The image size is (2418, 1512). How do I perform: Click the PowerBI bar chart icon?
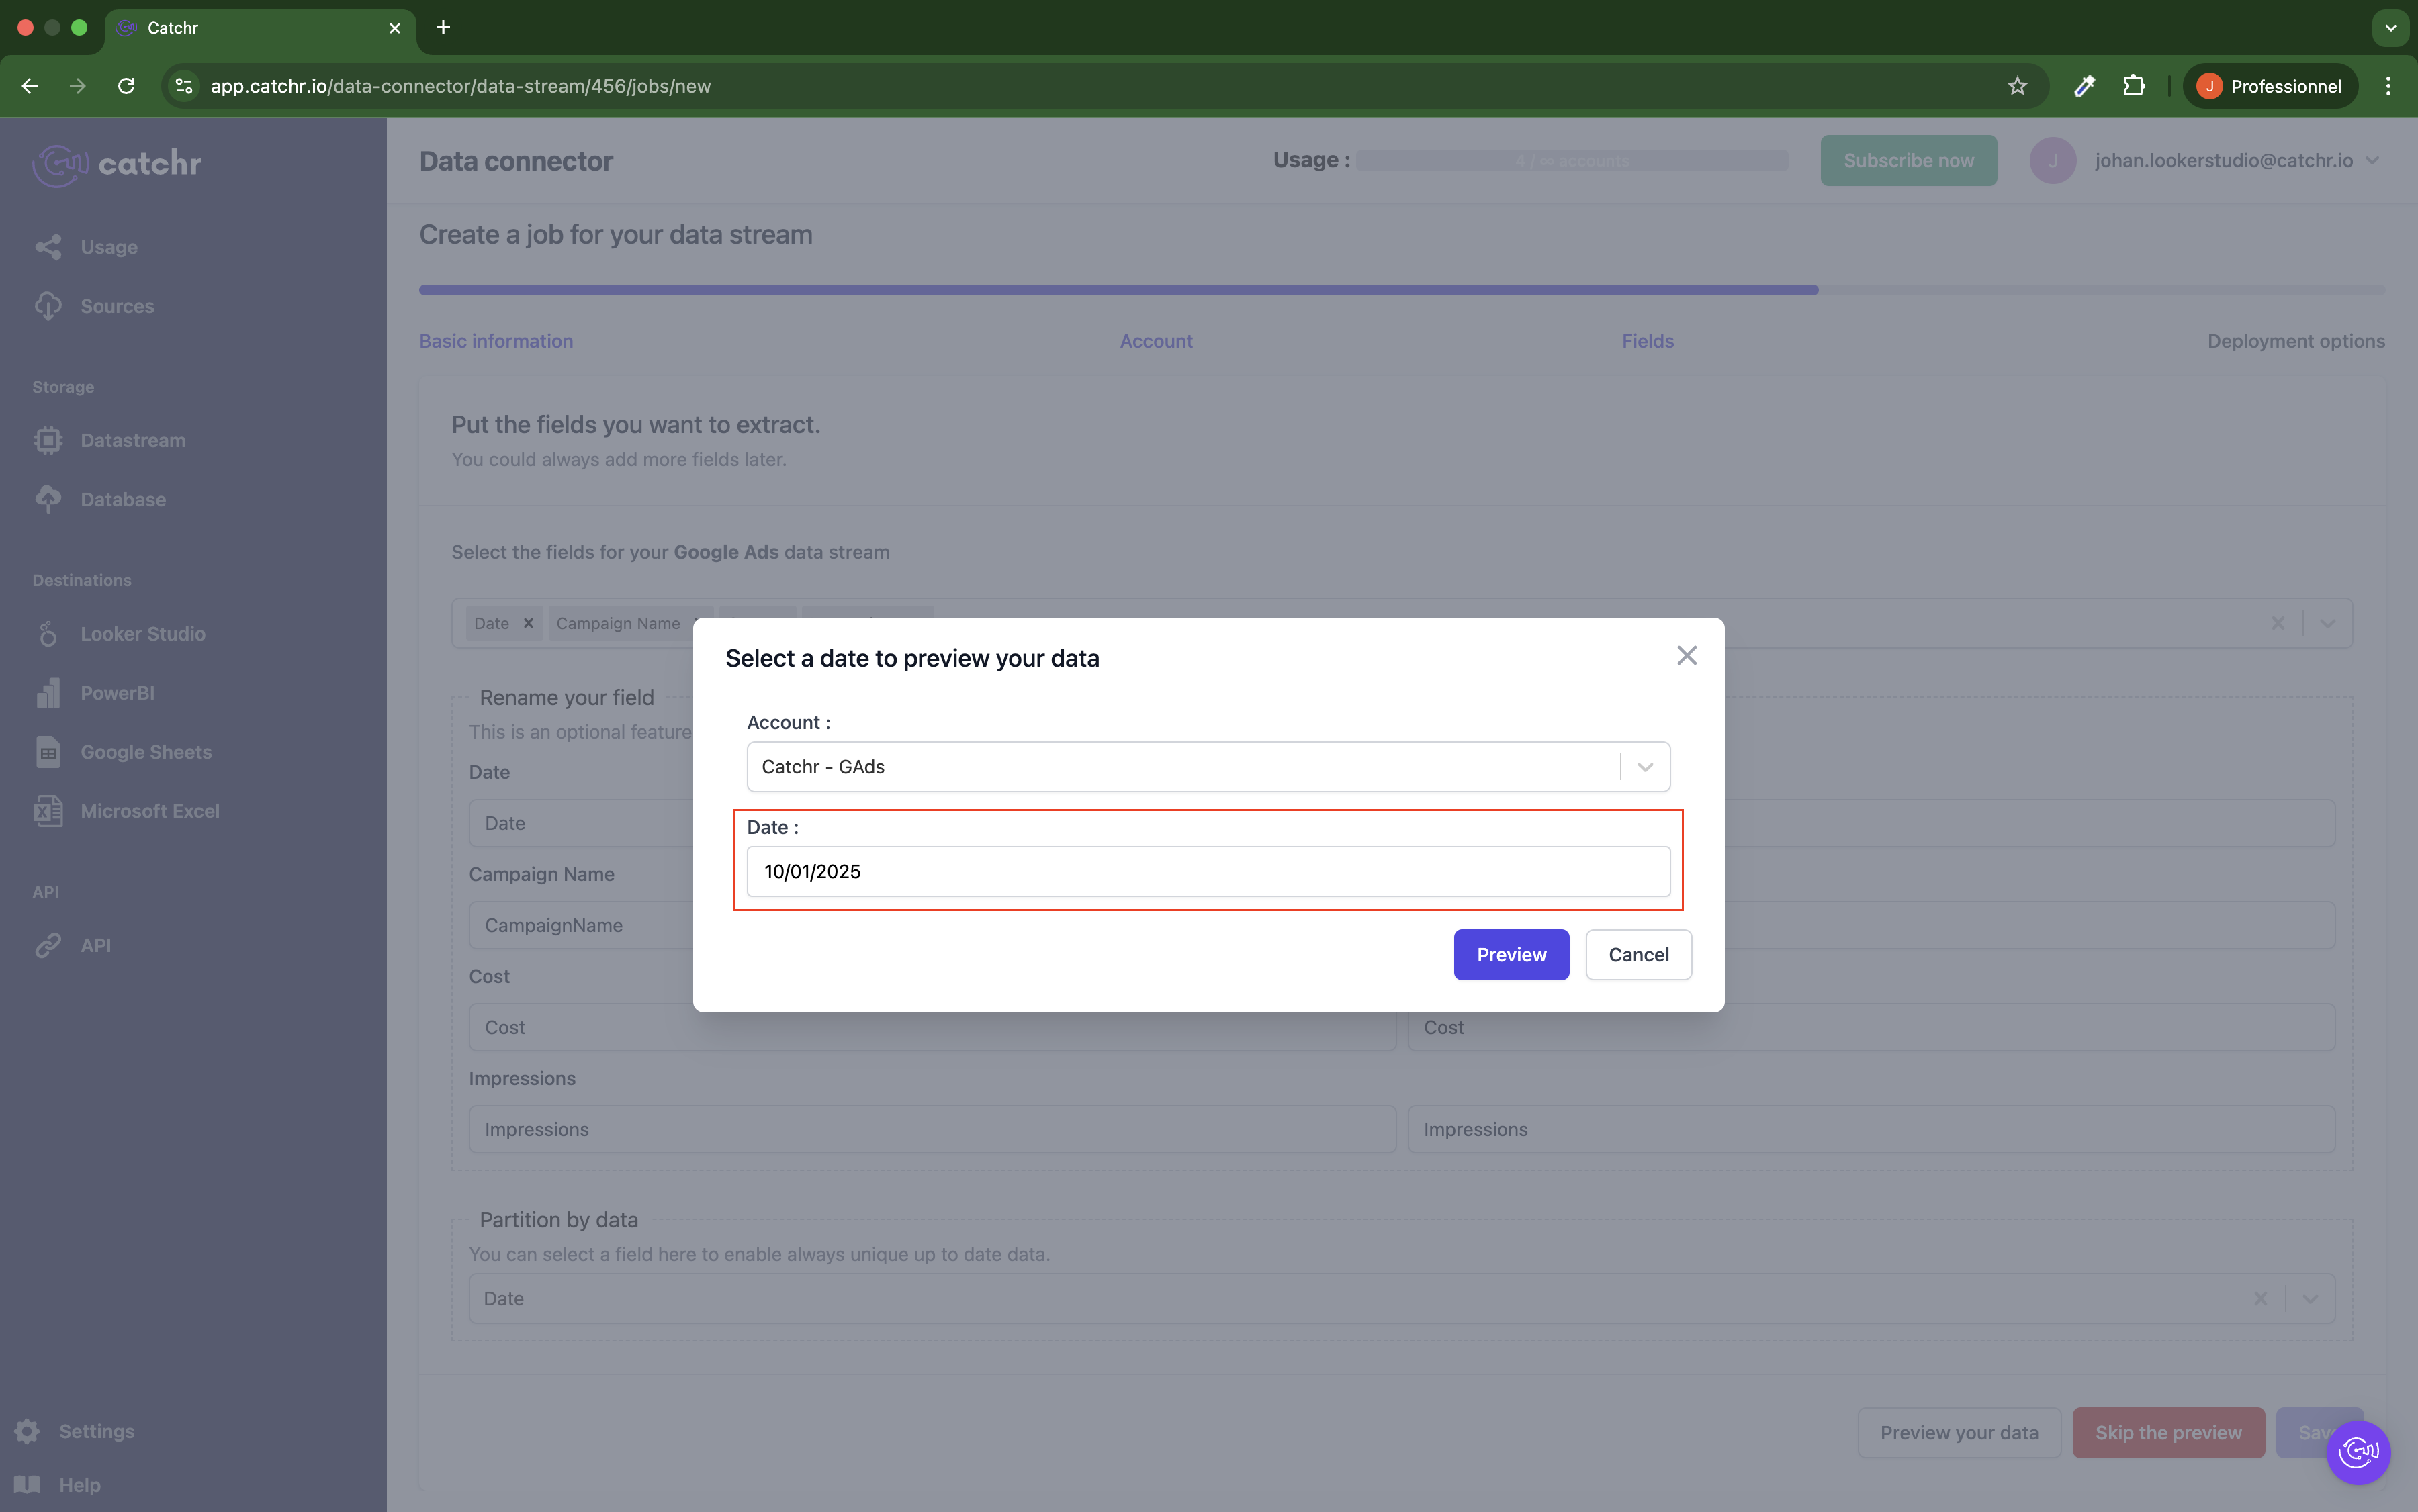[x=48, y=693]
